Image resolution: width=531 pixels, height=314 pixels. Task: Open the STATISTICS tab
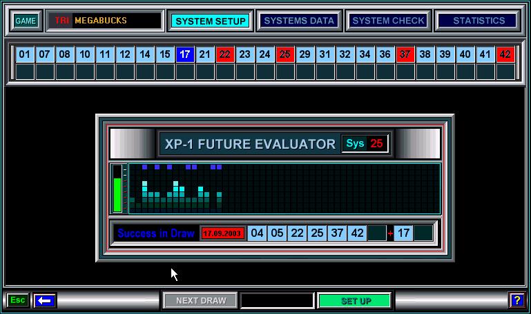(x=479, y=21)
